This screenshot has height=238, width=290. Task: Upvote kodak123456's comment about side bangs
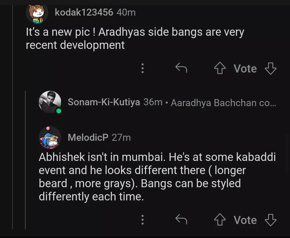[x=220, y=69]
